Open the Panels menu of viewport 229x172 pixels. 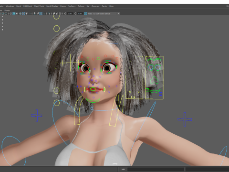7,11
